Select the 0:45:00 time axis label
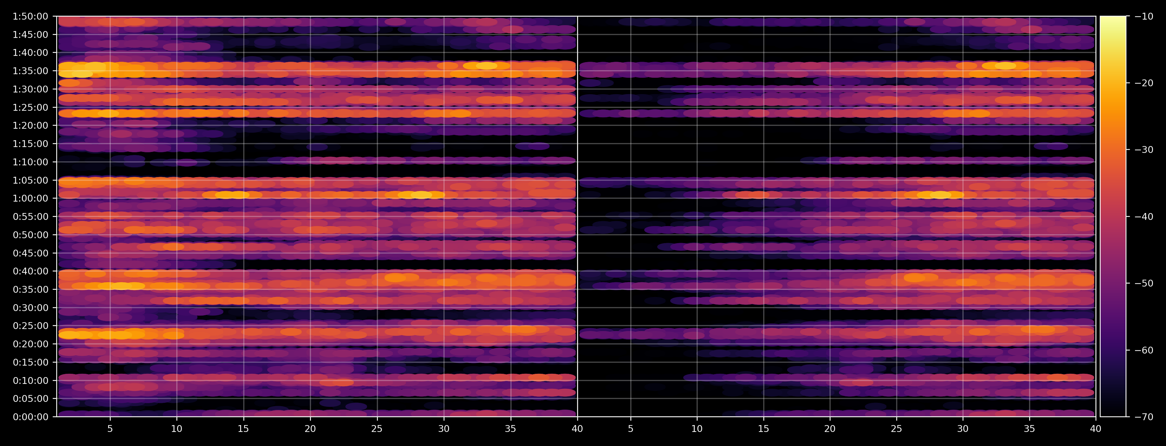 [30, 253]
